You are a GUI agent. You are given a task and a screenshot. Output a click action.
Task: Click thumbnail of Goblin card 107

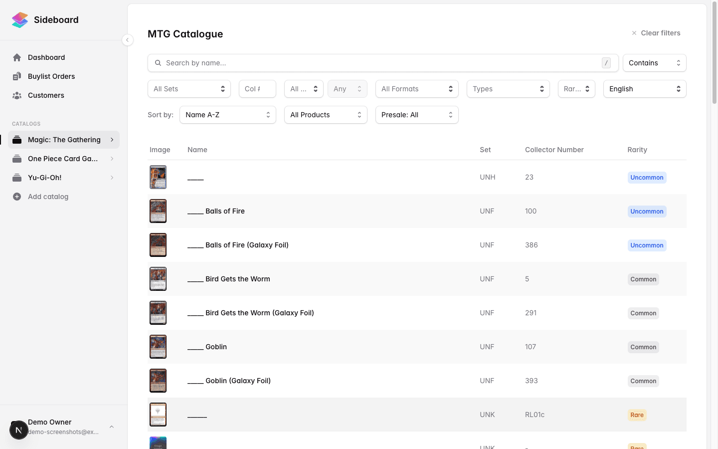[158, 347]
